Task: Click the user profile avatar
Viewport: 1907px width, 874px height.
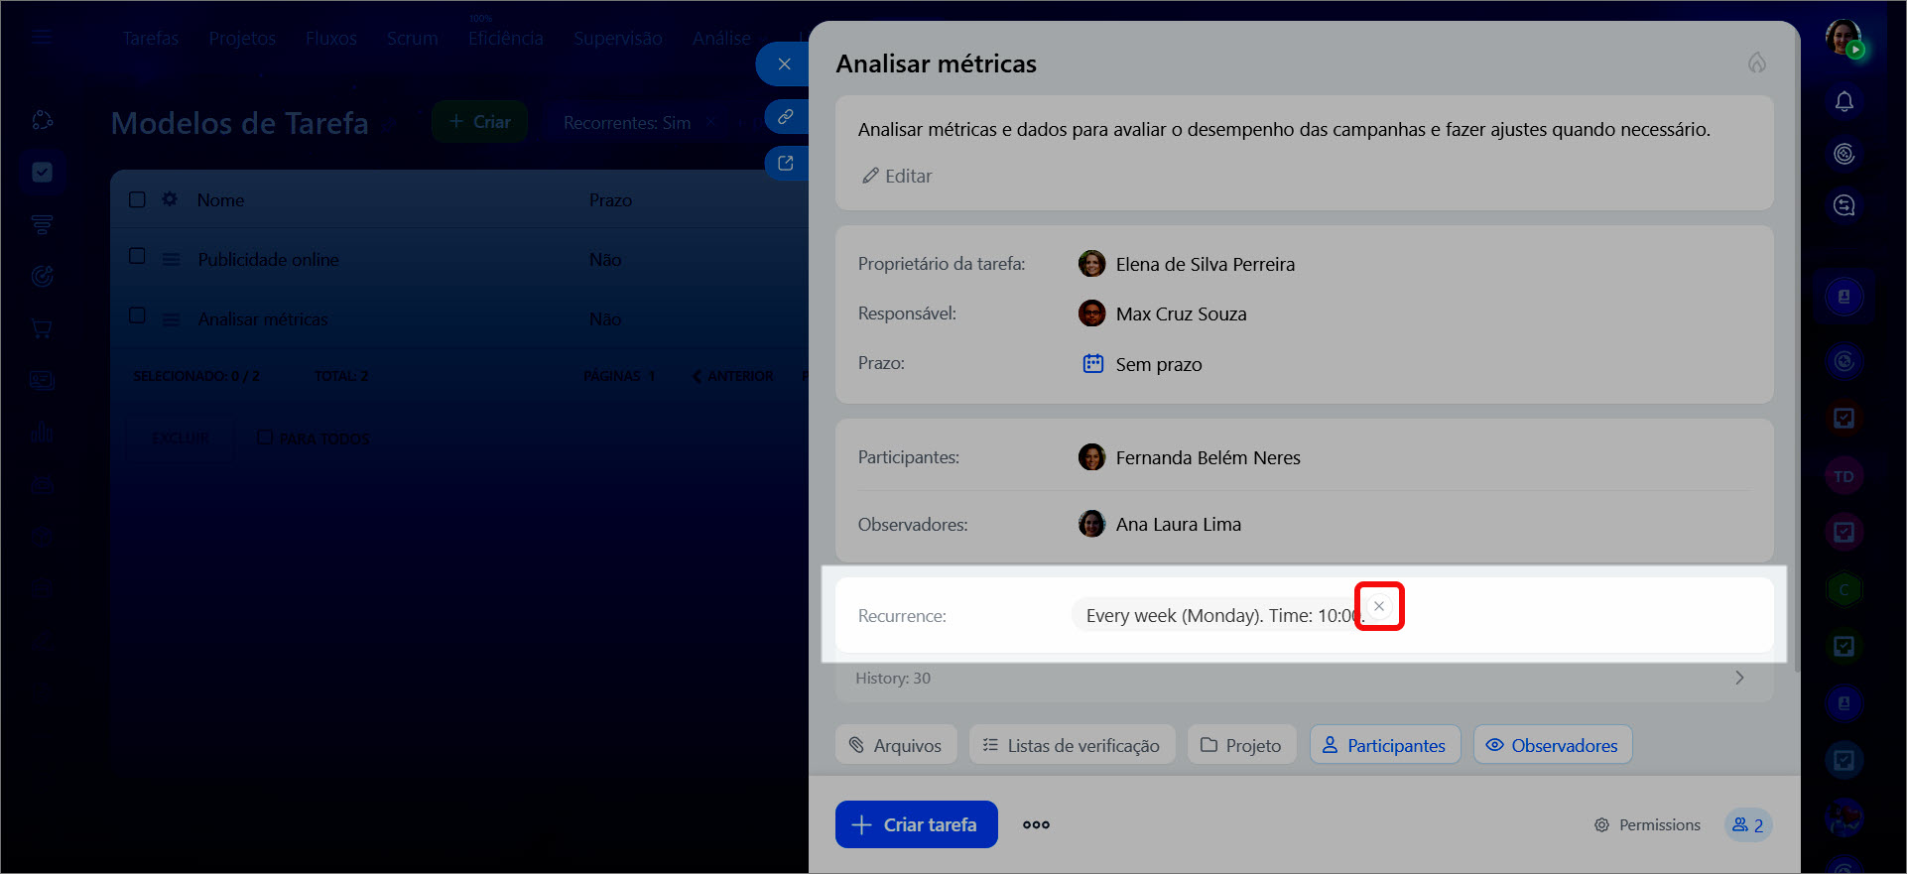Action: click(x=1843, y=38)
